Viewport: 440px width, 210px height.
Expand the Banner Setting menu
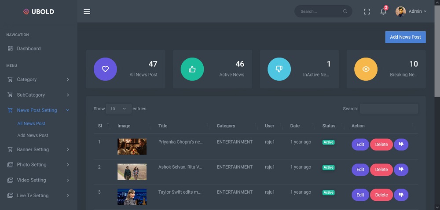tap(68, 149)
